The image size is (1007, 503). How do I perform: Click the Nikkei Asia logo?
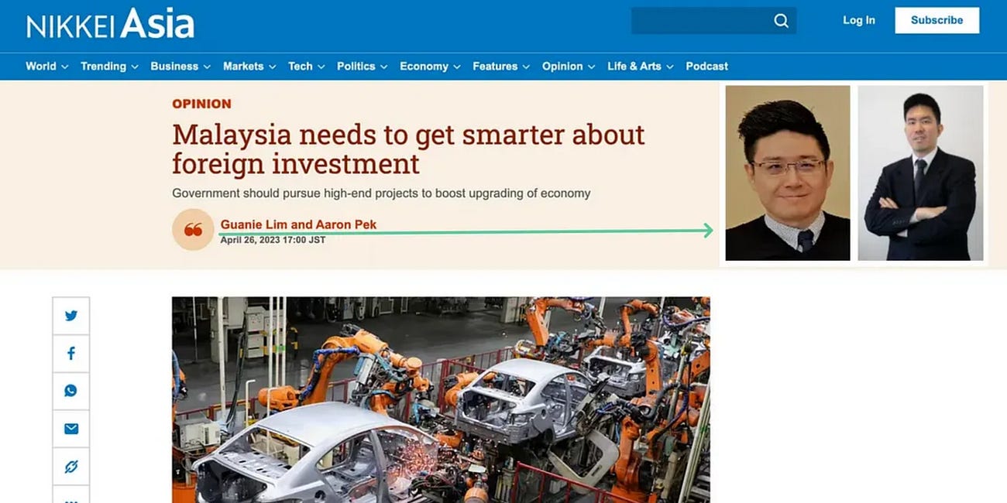pyautogui.click(x=110, y=24)
